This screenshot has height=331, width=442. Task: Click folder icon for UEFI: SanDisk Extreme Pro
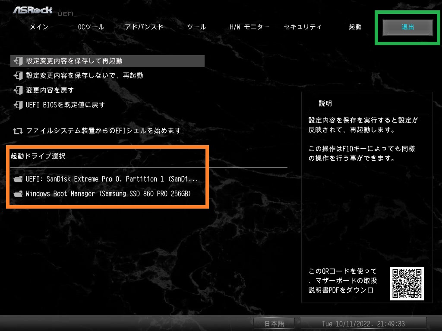[x=18, y=179]
